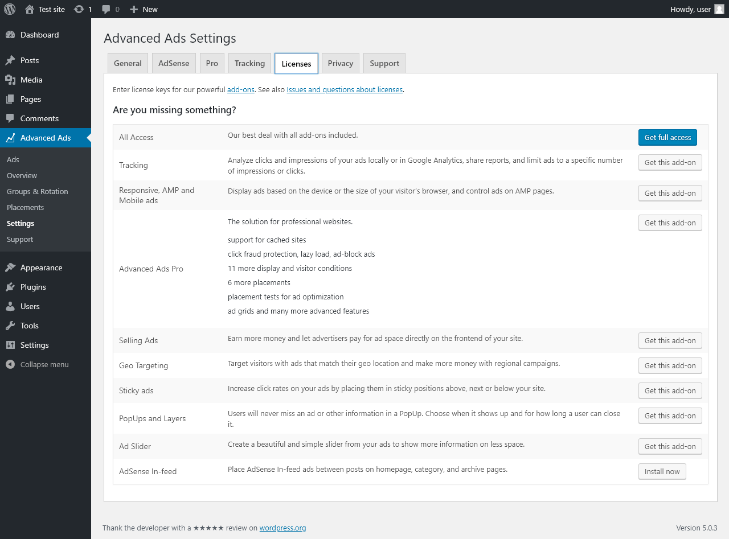Open the updates icon in admin bar
The image size is (729, 539).
point(79,9)
